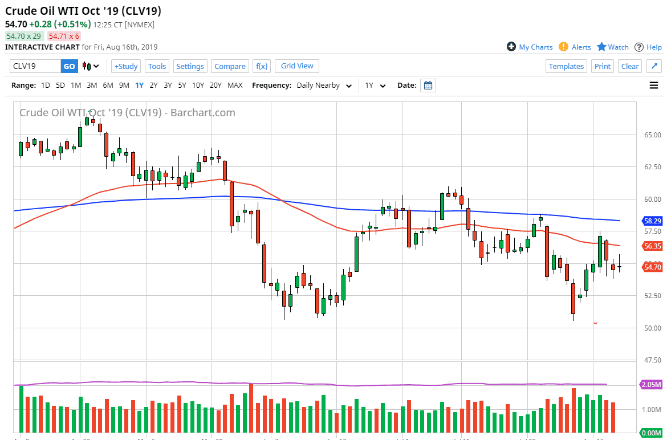This screenshot has width=671, height=440.
Task: Open Help using the question mark icon
Action: (x=640, y=47)
